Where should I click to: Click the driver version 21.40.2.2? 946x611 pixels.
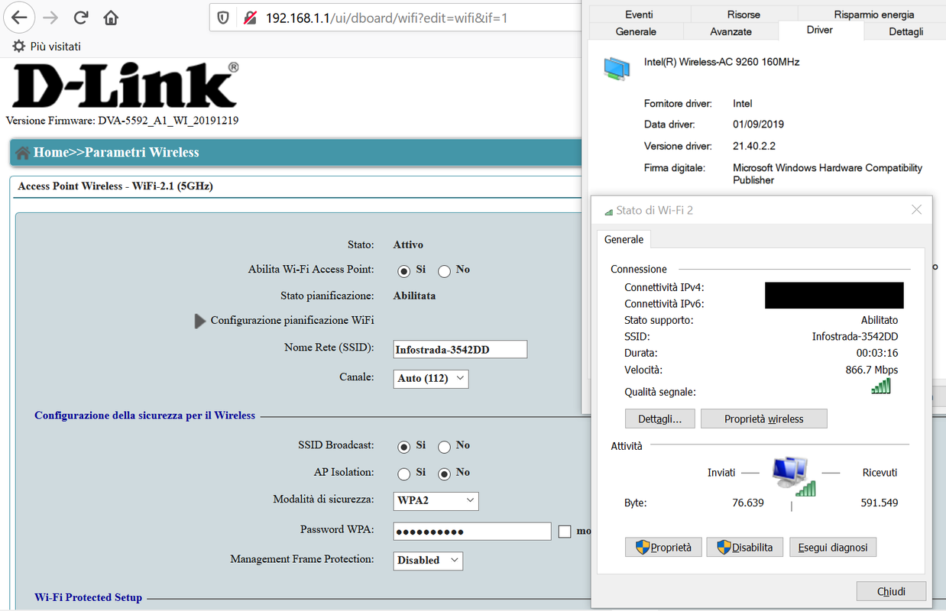coord(754,146)
